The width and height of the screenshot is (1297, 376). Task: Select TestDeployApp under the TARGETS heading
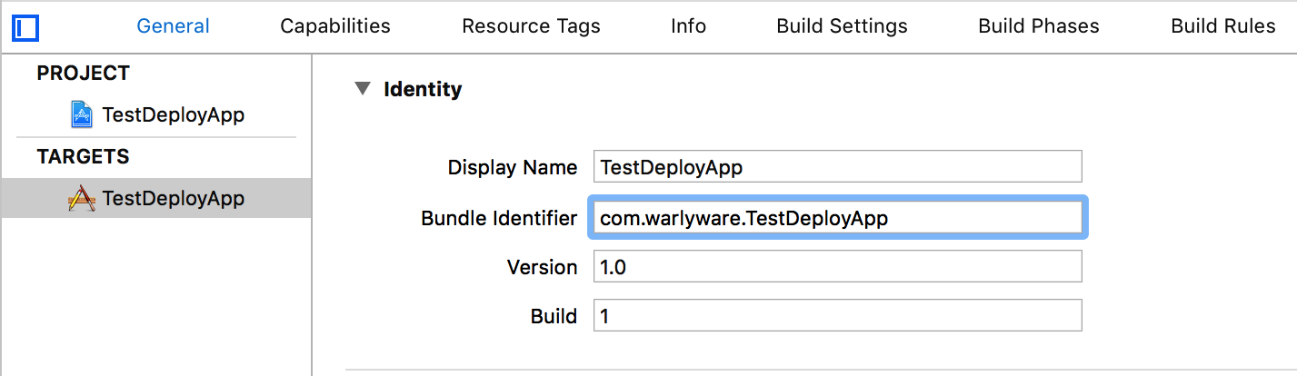point(173,198)
